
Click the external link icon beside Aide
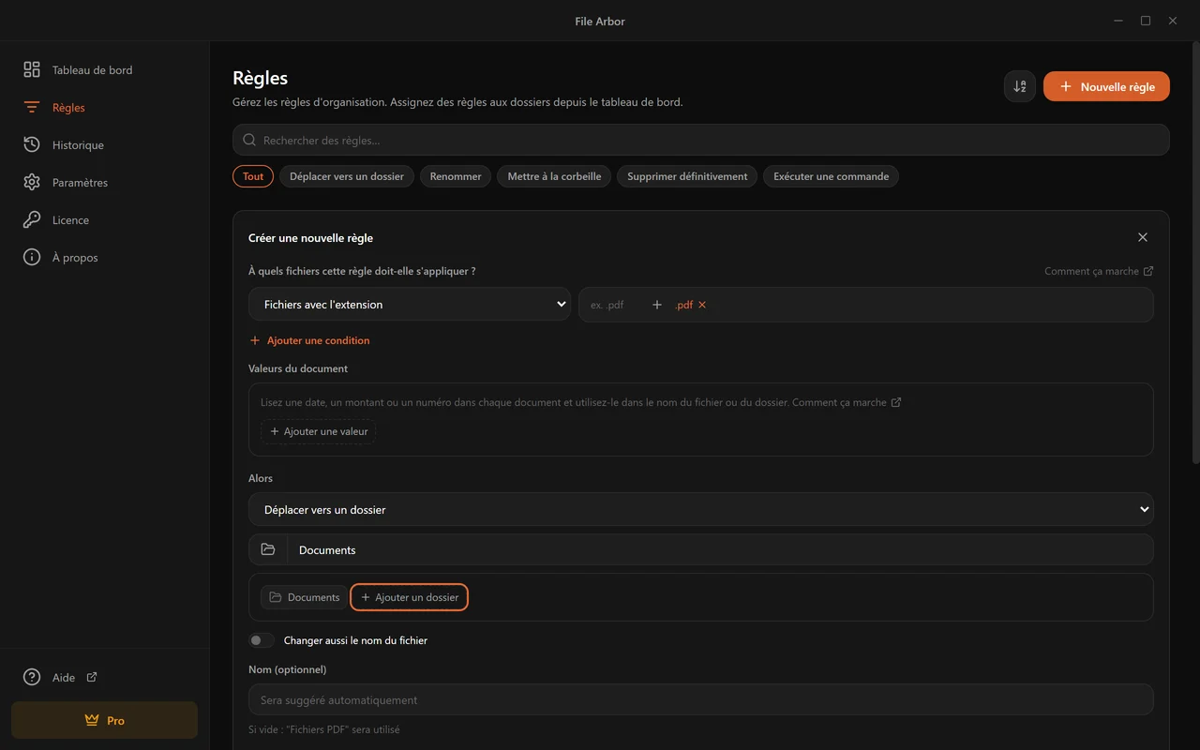click(92, 677)
